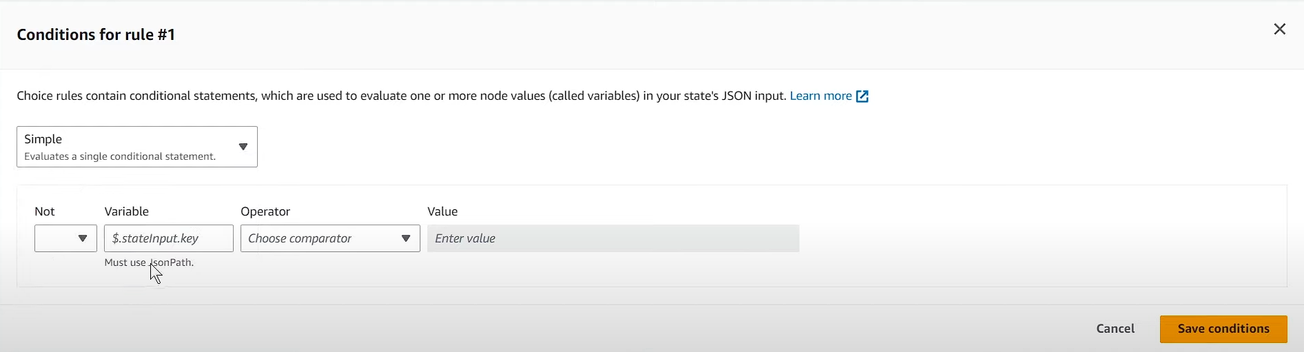Click the Value label
The width and height of the screenshot is (1304, 352).
(x=442, y=211)
